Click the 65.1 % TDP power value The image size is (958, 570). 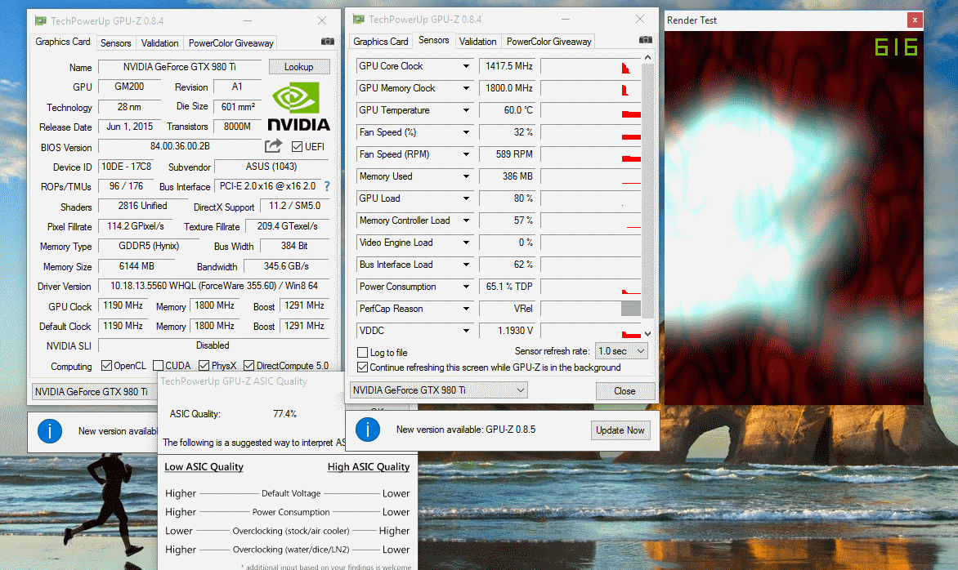pyautogui.click(x=507, y=286)
